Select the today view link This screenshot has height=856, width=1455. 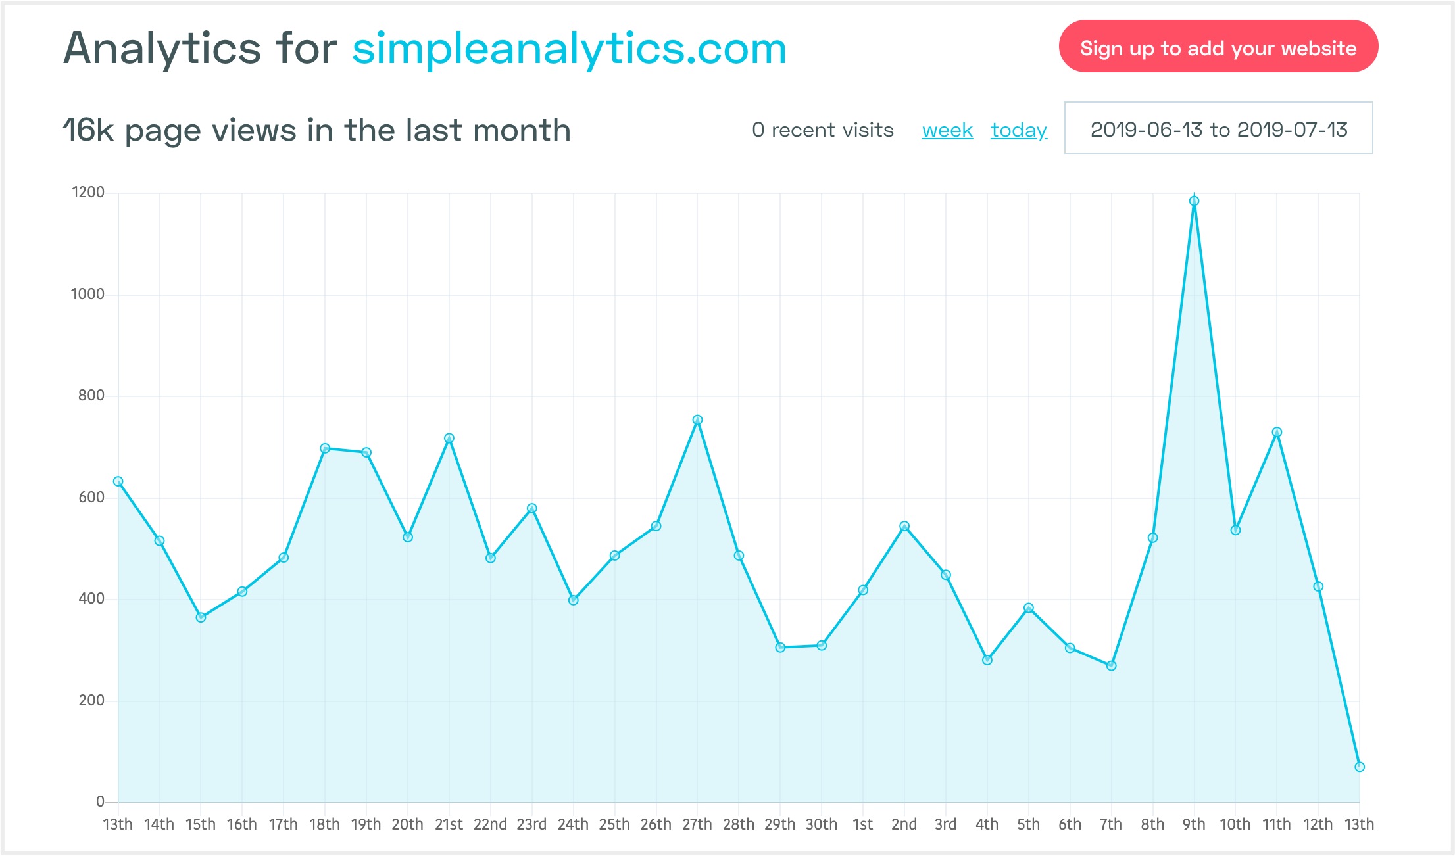[1019, 130]
